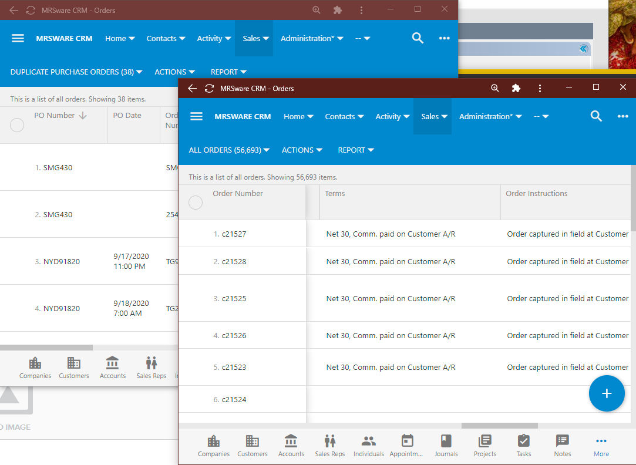This screenshot has height=465, width=636.
Task: Open Appointments in the bottom bar
Action: pyautogui.click(x=407, y=446)
